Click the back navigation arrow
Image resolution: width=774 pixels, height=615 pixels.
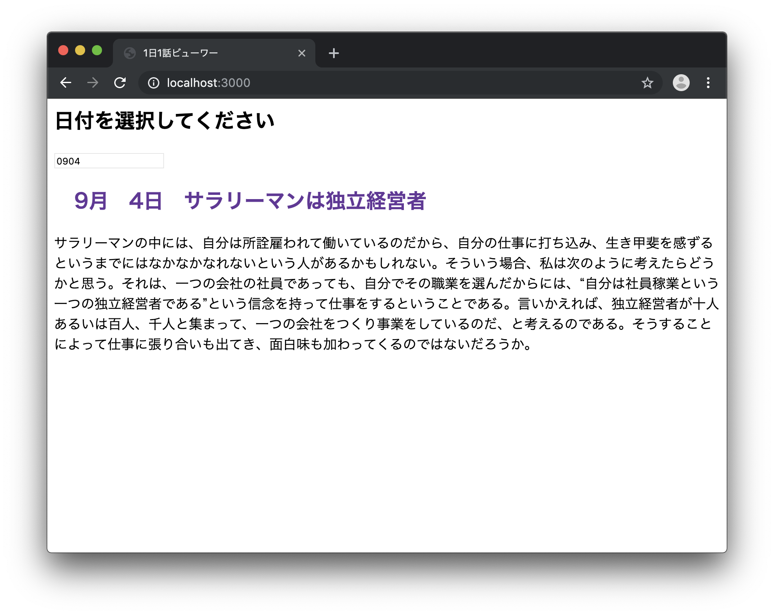pos(66,83)
